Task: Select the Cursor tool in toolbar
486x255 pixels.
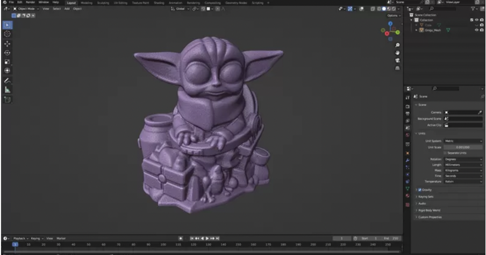Action: coord(8,34)
